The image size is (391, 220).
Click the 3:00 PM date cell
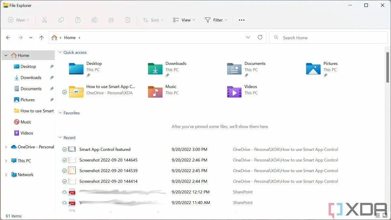click(189, 150)
